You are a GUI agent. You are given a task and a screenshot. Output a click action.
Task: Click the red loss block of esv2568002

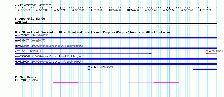click(x=207, y=54)
